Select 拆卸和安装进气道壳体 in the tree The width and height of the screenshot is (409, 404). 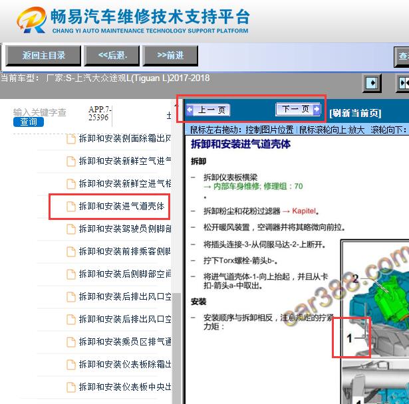122,206
